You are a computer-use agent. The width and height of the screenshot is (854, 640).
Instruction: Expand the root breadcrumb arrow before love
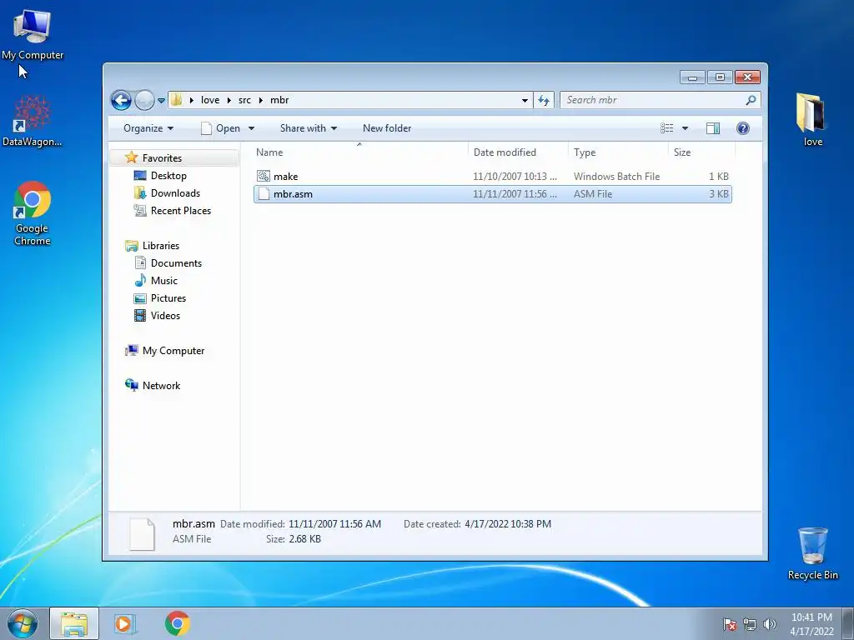coord(191,100)
